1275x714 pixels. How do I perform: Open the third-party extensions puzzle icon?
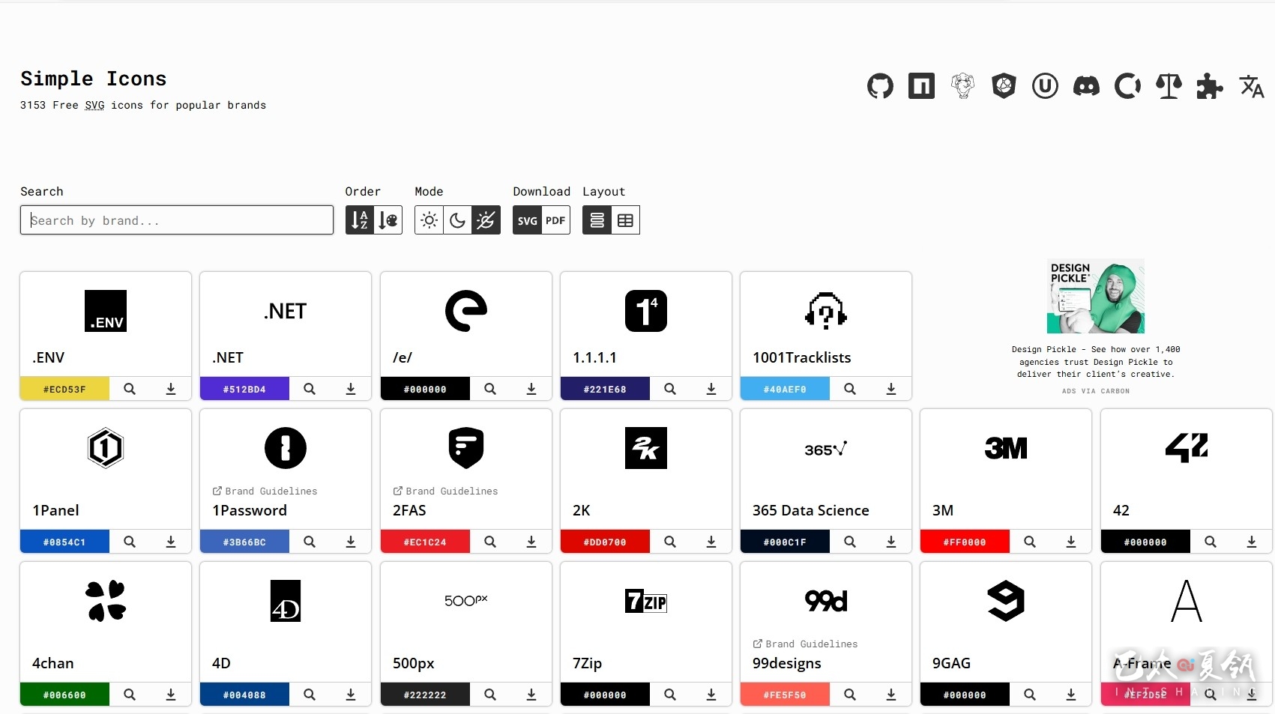tap(1210, 87)
